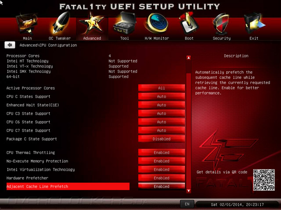Screen dimensions: 281x210
Task: Select the CPU Thermal Throttling label
Action: [31, 153]
